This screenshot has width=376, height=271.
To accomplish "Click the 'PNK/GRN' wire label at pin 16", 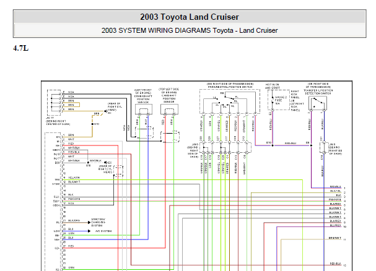I will (74, 199).
